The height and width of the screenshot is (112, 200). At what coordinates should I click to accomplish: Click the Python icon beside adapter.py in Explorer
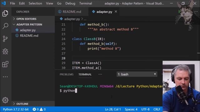17,30
